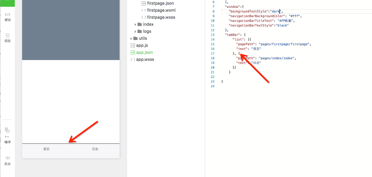Open firstpage.wxml in the file tree

click(x=161, y=10)
